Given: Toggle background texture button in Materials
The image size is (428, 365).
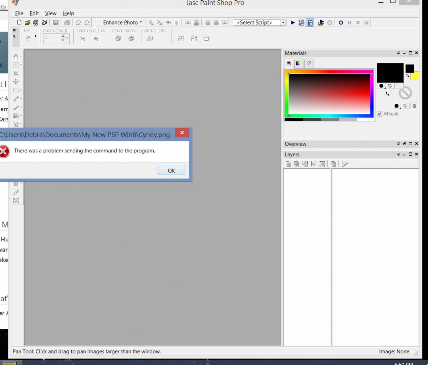Looking at the screenshot, I should click(x=406, y=106).
